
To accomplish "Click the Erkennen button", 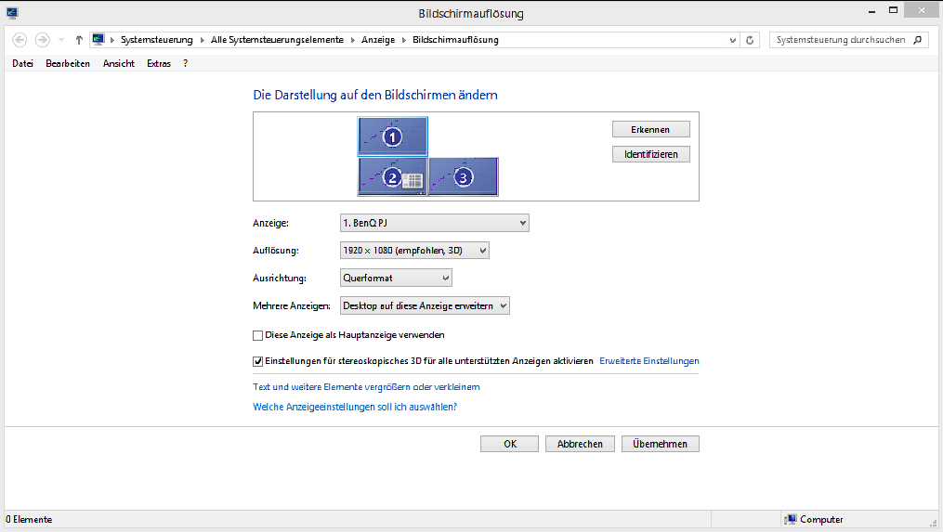I will click(x=650, y=129).
